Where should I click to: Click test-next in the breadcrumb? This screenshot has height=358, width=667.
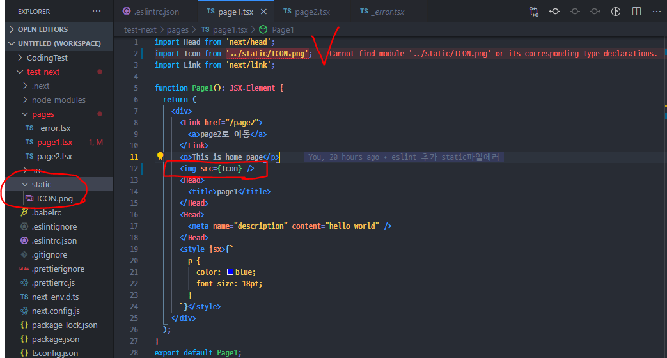click(140, 30)
